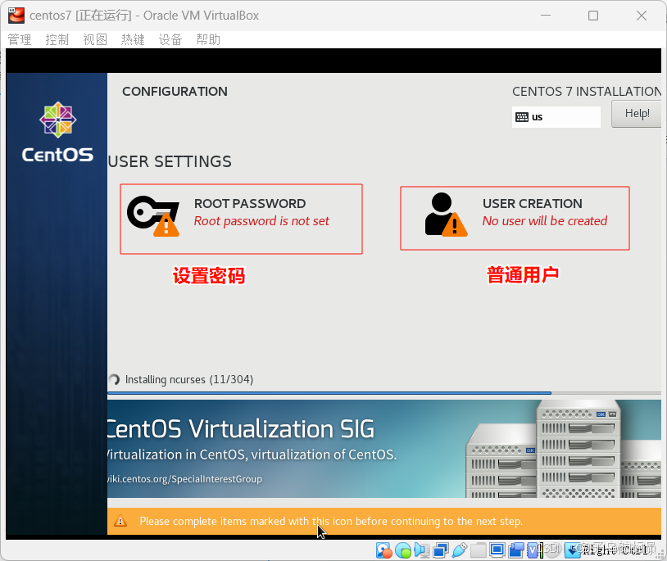The width and height of the screenshot is (667, 561).
Task: Click 'Root password is not set' text
Action: 261,221
